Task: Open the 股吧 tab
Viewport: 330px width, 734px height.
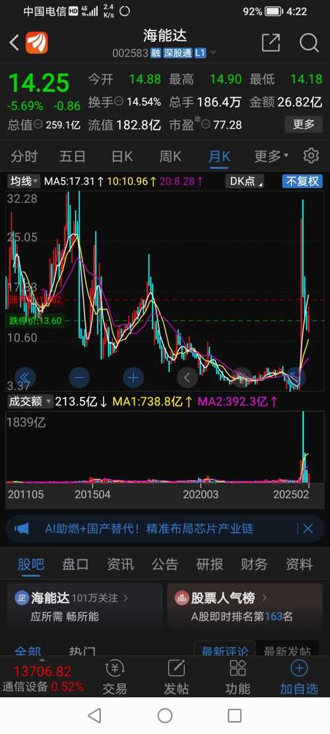Action: [31, 564]
